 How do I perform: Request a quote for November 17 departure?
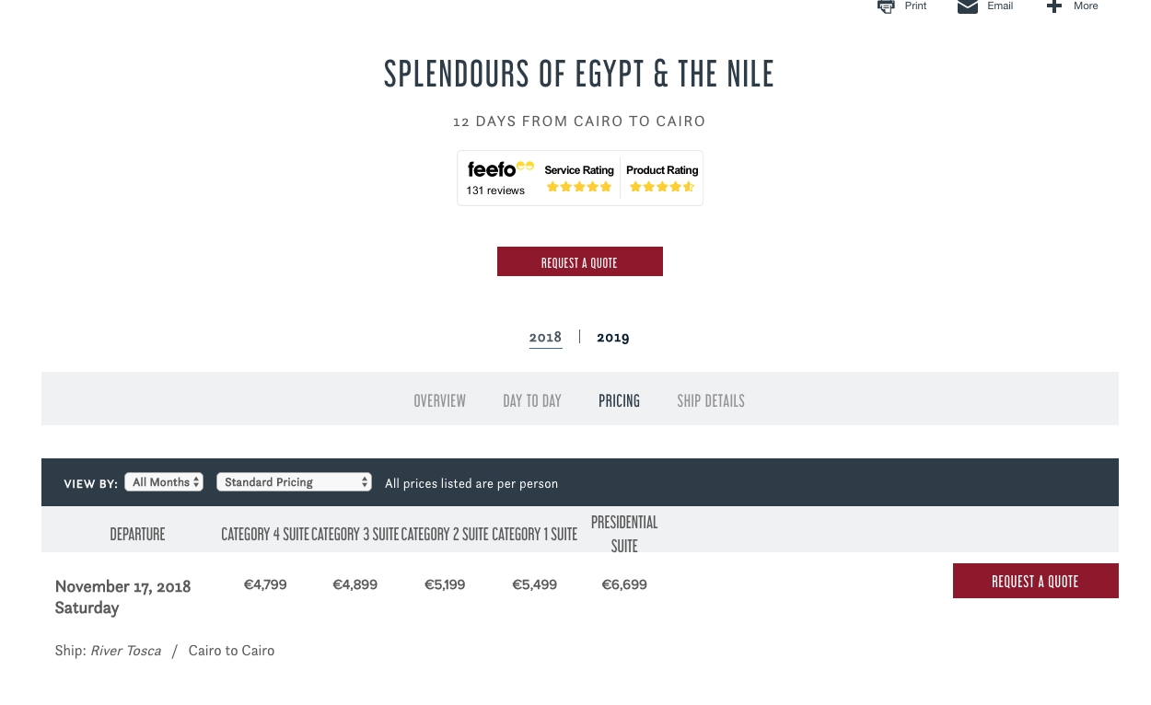1035,581
